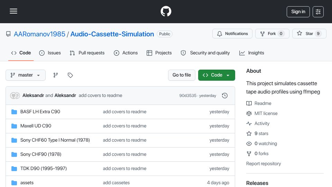Click the commit authors avatar

(x=15, y=96)
